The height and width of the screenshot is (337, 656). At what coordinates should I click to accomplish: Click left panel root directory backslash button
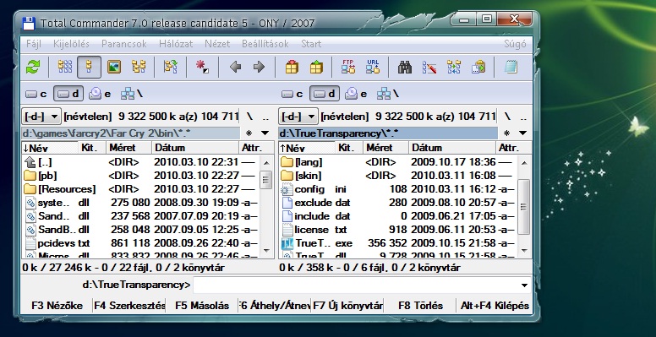coord(249,117)
